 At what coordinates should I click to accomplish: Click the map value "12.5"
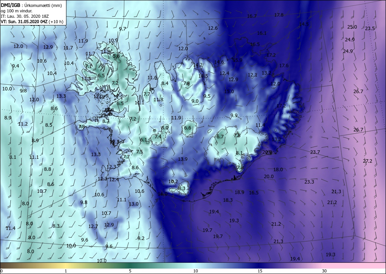pos(115,142)
